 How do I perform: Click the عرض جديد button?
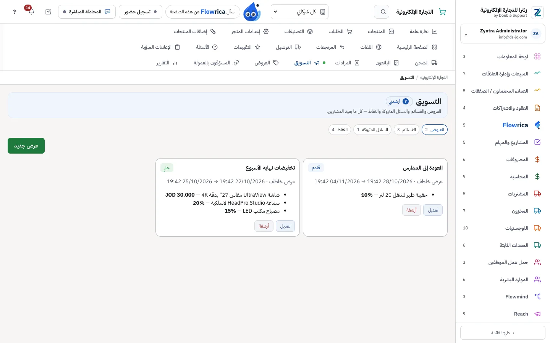26,146
